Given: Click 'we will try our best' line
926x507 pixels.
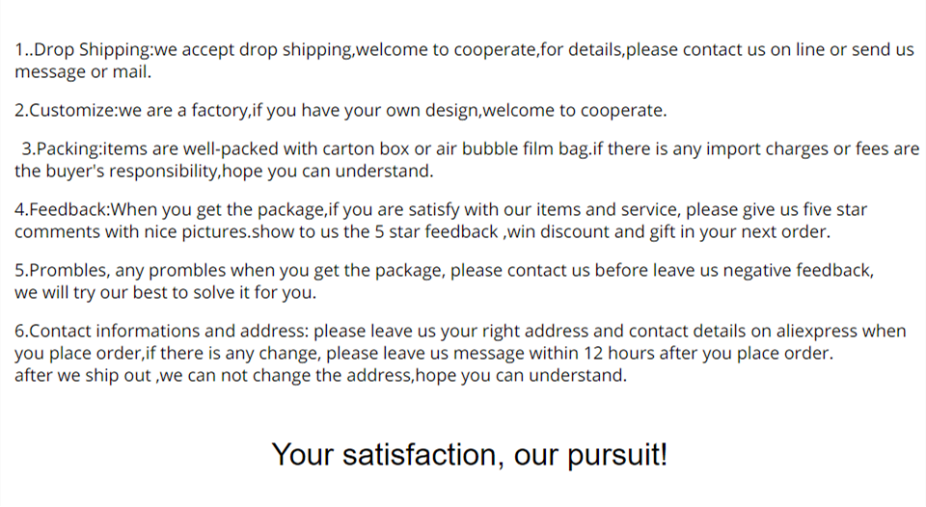Looking at the screenshot, I should point(165,293).
